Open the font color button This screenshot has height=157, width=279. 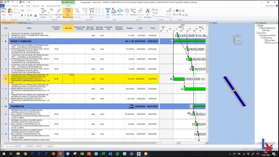(x=35, y=15)
